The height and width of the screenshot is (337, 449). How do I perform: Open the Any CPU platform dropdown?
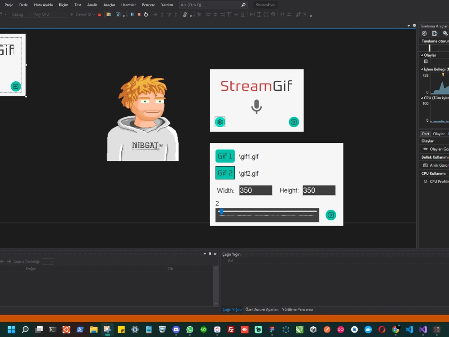[x=50, y=14]
